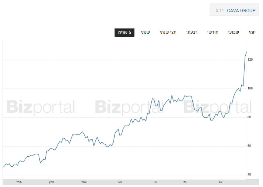
Task: Click the active 5 שנים tab
Action: [x=125, y=33]
